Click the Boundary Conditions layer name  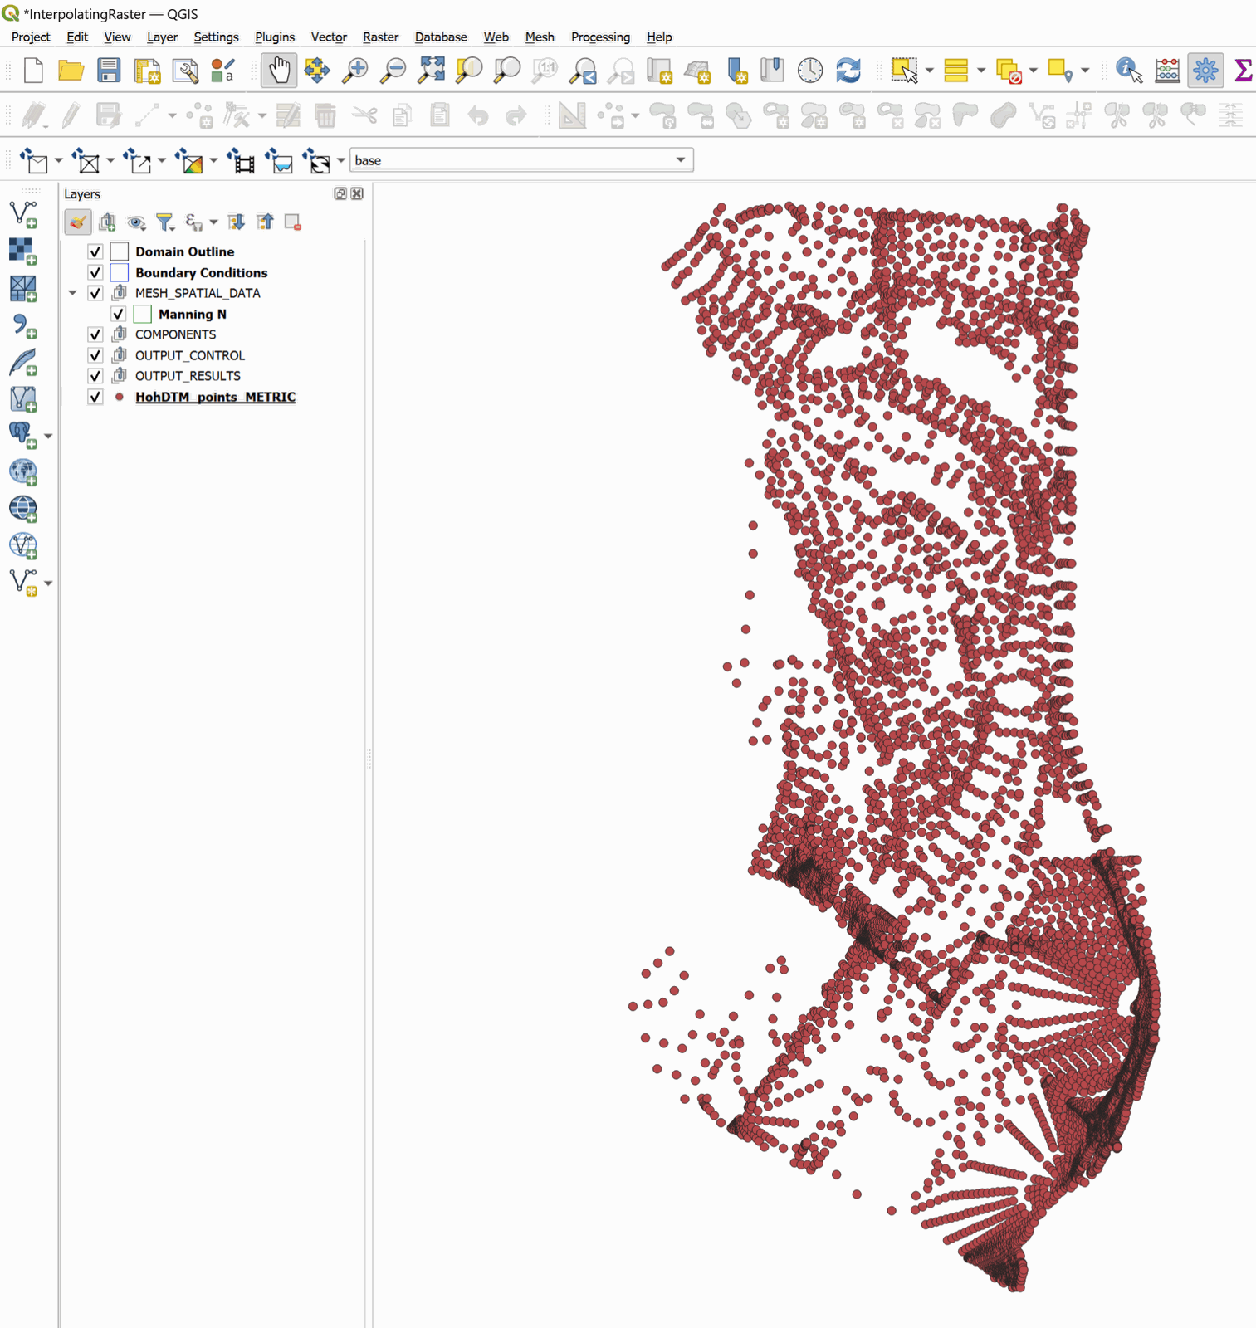(x=201, y=272)
